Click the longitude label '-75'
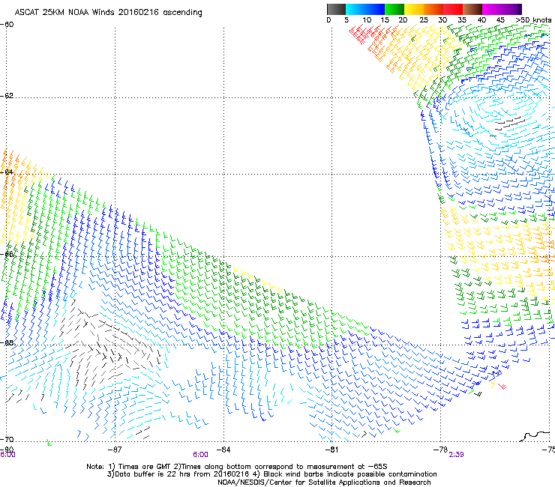The width and height of the screenshot is (555, 487). pyautogui.click(x=549, y=450)
